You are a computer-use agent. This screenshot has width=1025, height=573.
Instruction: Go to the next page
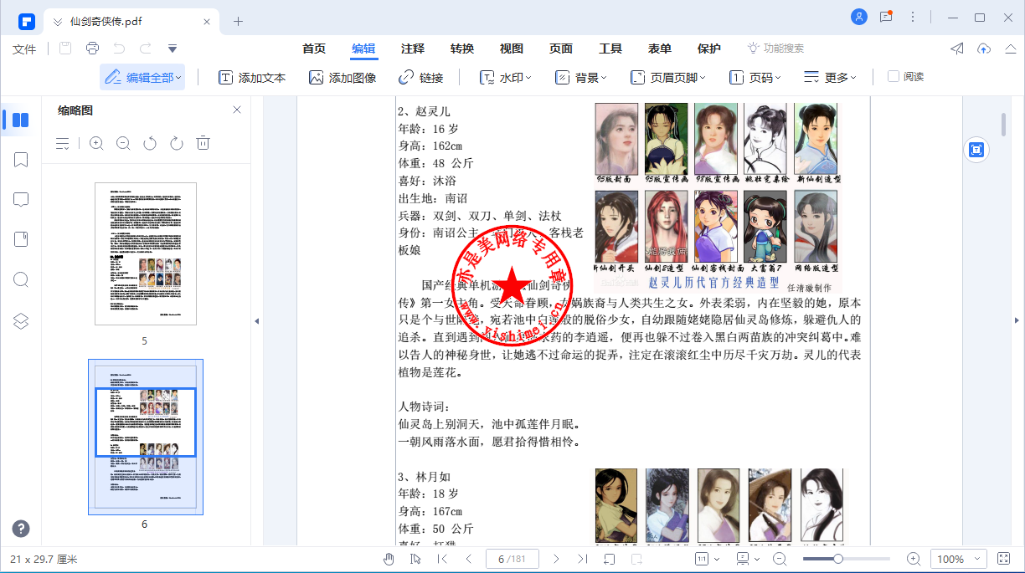pos(556,559)
